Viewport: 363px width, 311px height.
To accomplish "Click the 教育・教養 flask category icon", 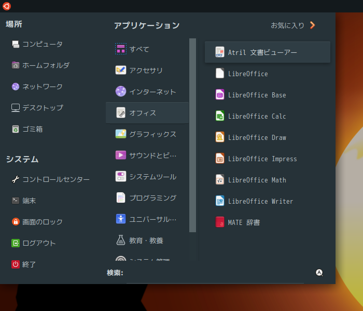I will point(121,240).
